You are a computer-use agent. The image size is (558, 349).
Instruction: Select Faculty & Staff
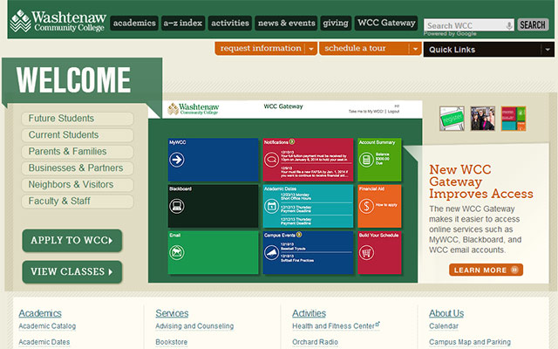(78, 202)
